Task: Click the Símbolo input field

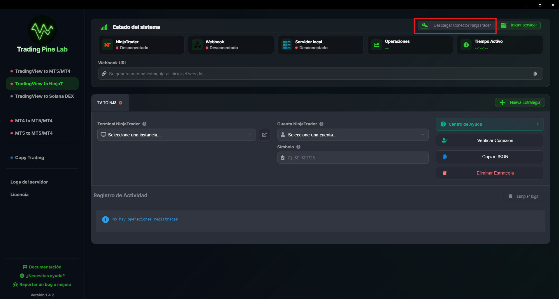Action: pos(353,158)
